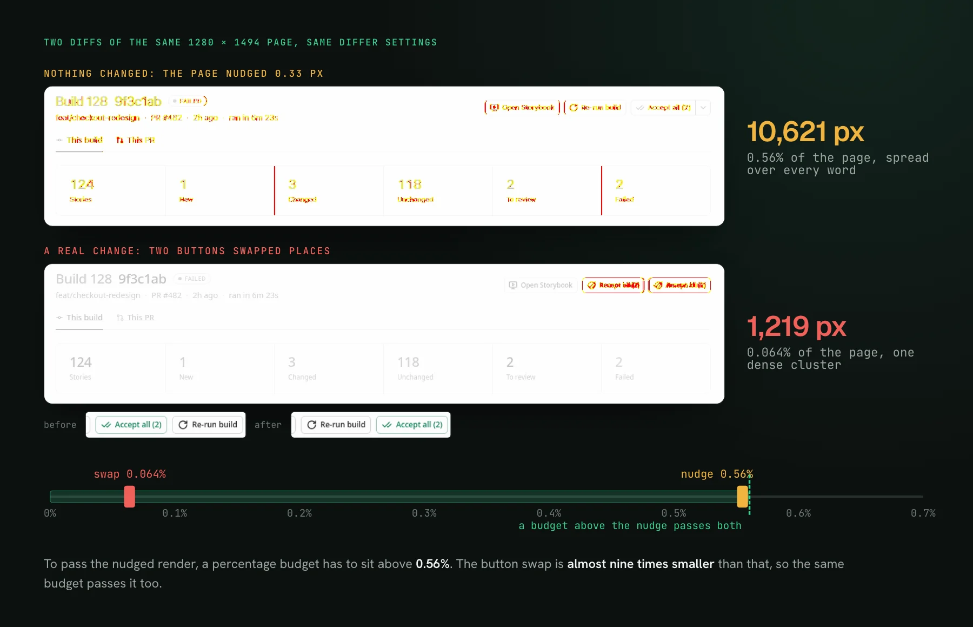Click the This PR branch icon in the button-swap panel
The height and width of the screenshot is (627, 973).
tap(120, 318)
